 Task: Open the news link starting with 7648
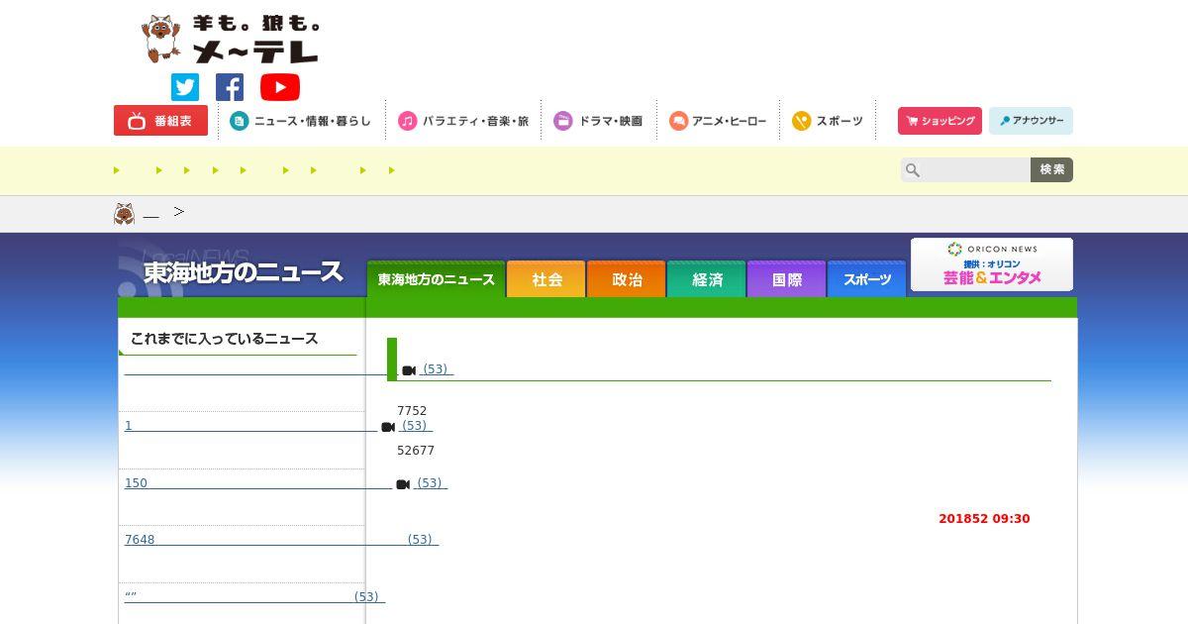[x=281, y=540]
